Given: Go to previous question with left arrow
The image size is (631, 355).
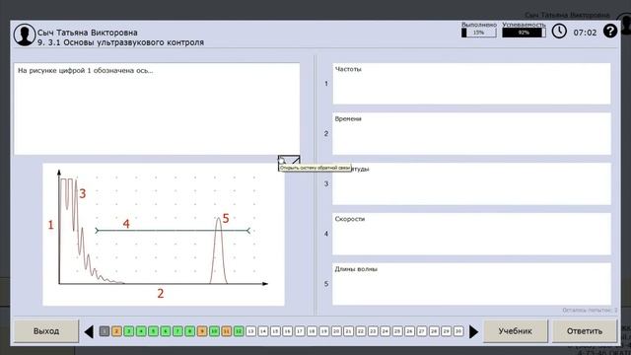Looking at the screenshot, I should pyautogui.click(x=89, y=331).
